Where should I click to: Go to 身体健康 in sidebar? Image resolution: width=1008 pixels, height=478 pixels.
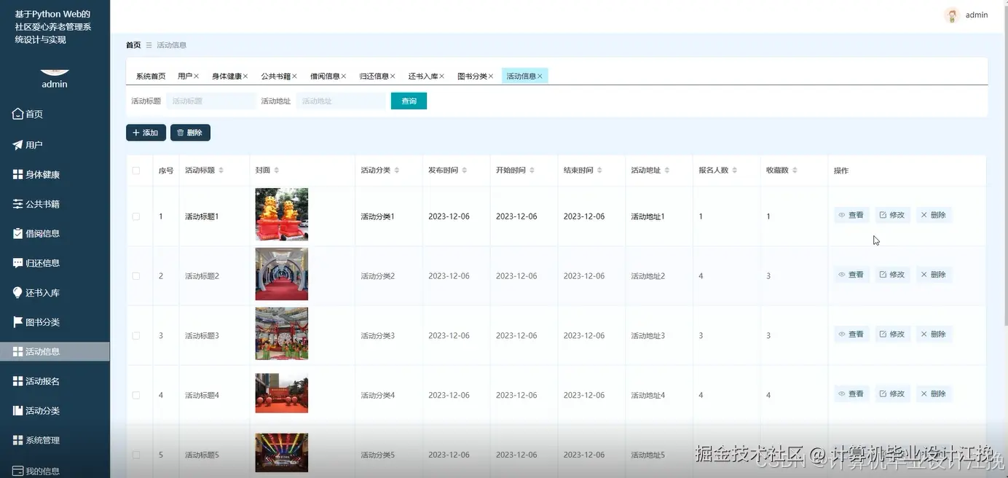pos(55,175)
